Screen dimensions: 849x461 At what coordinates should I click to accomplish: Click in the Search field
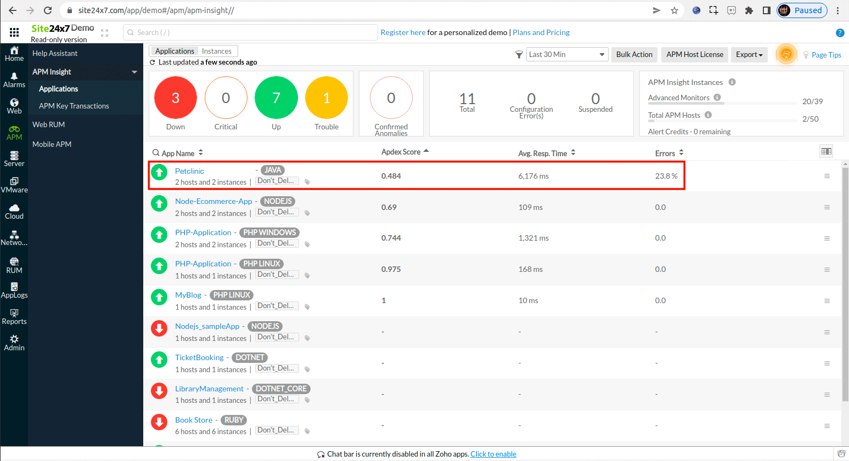click(250, 32)
